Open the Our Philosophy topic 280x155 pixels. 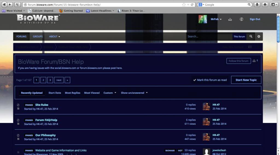tap(45, 135)
